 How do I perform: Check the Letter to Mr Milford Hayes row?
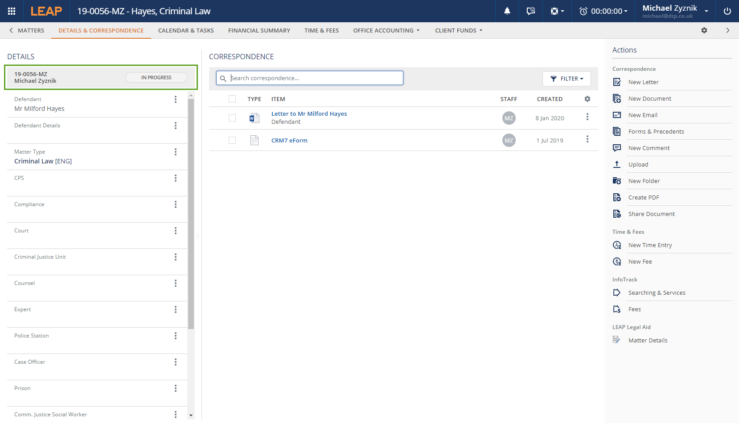pos(232,118)
